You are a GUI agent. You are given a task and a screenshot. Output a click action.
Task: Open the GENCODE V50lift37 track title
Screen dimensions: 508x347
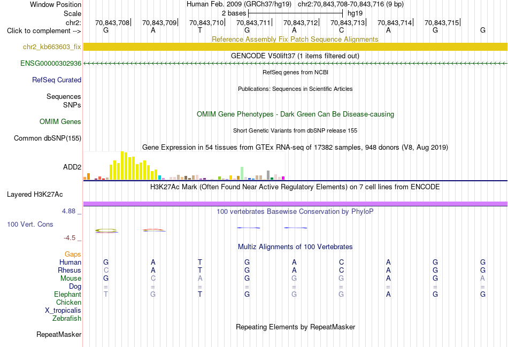click(x=295, y=56)
